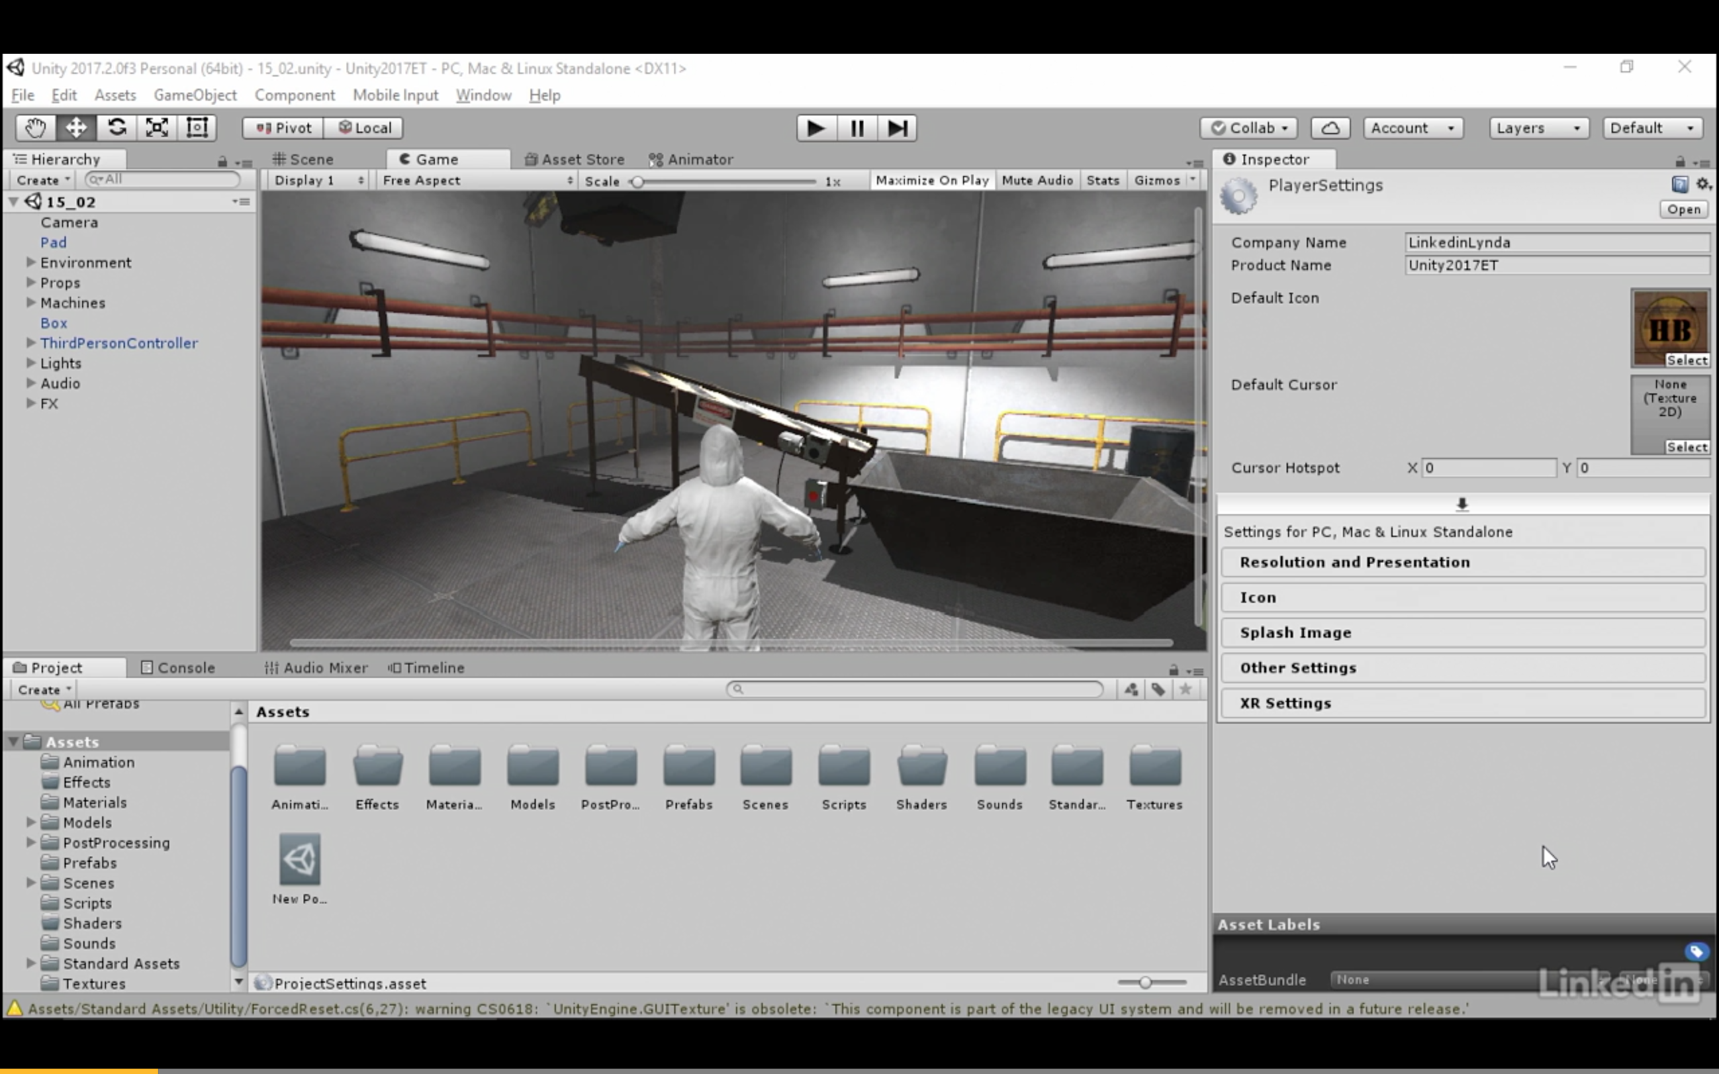1719x1074 pixels.
Task: Select the Hand tool
Action: [35, 128]
